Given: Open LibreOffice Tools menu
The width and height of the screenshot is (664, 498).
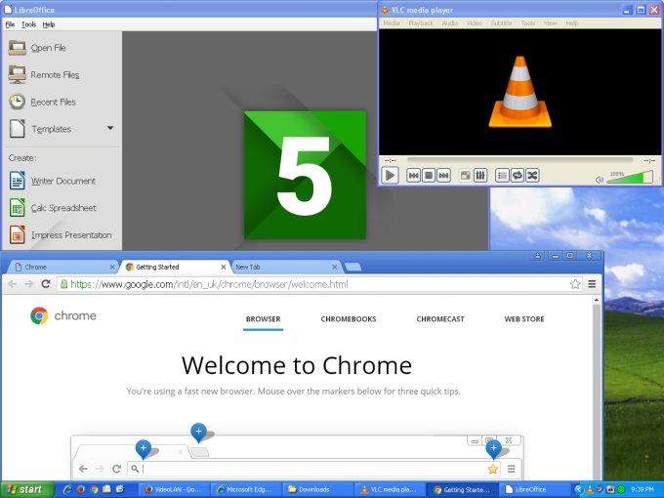Looking at the screenshot, I should tap(28, 24).
